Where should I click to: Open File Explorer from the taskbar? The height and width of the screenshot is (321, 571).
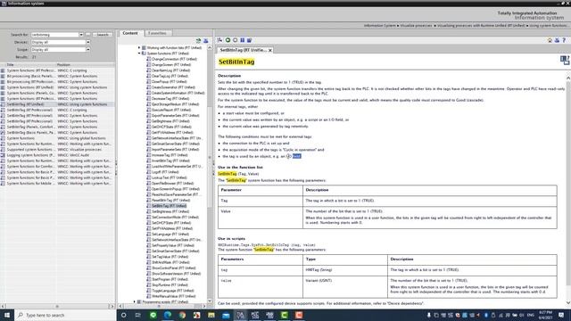coord(211,315)
